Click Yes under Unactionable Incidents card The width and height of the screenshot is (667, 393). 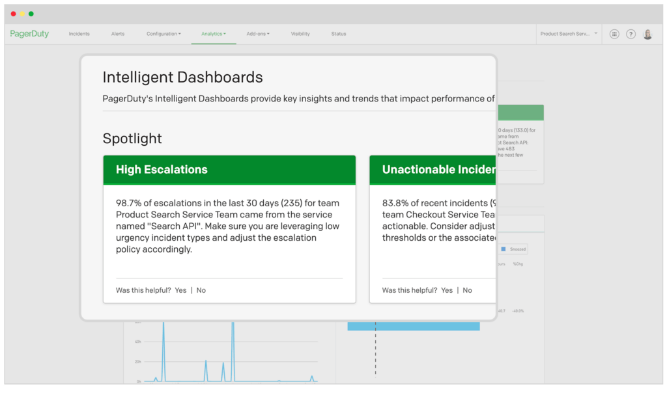point(447,290)
